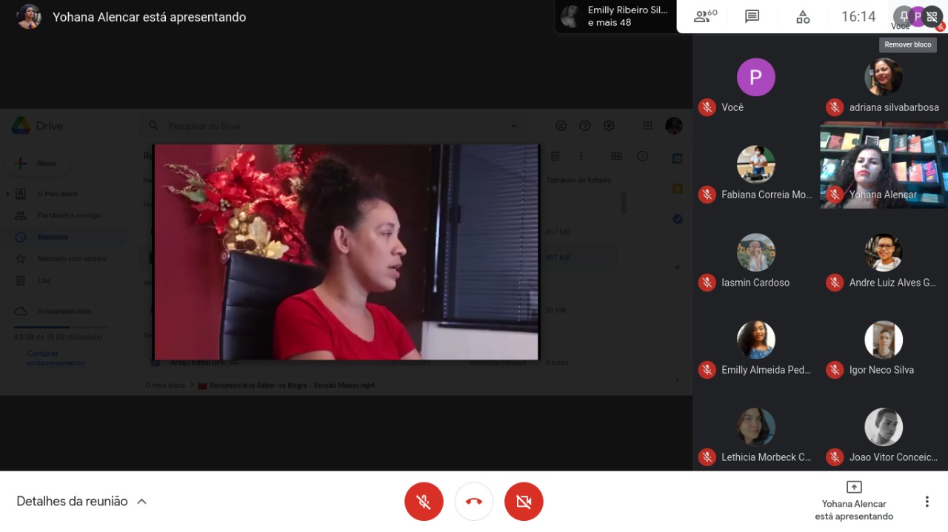Viewport: 948px width, 532px height.
Task: Open Drive's more actions vertical dots
Action: (x=581, y=156)
